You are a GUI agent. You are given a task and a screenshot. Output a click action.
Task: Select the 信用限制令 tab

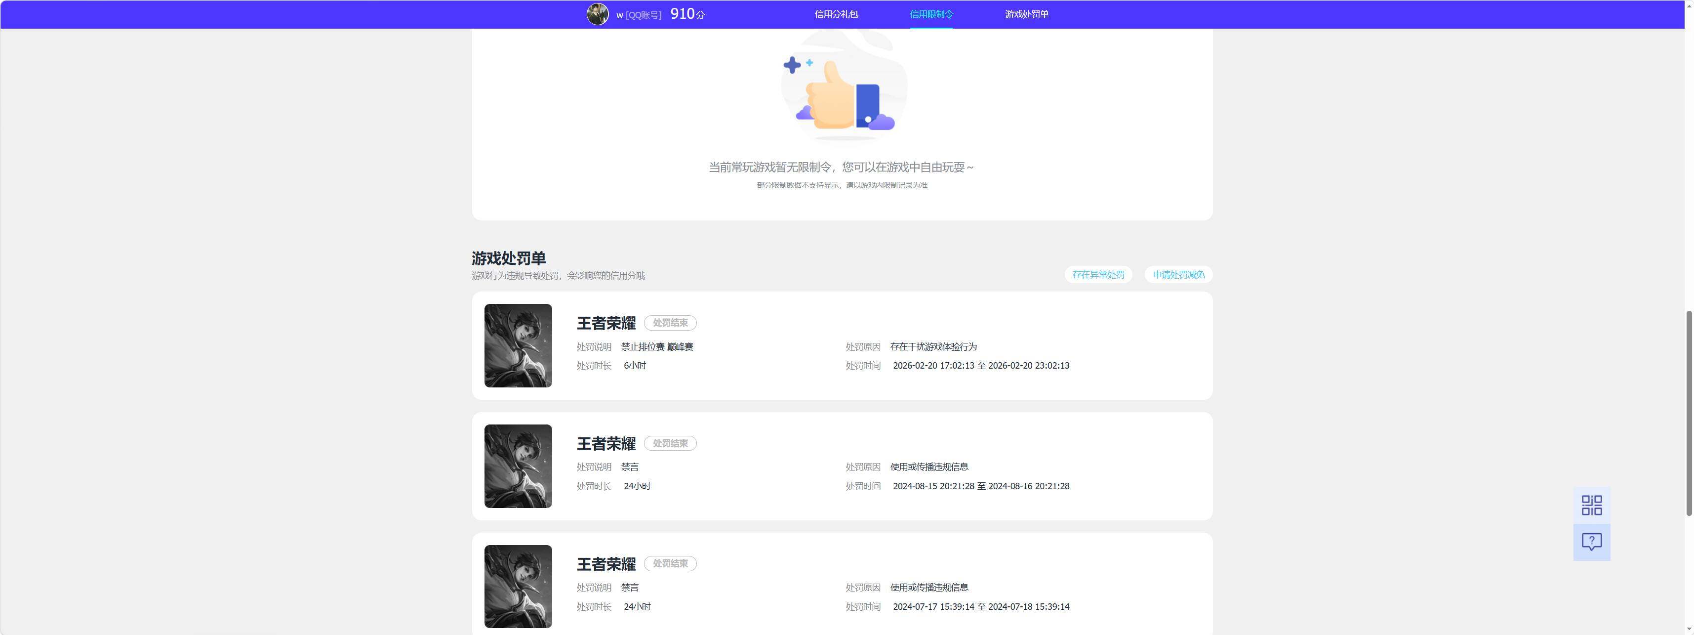[x=931, y=14]
